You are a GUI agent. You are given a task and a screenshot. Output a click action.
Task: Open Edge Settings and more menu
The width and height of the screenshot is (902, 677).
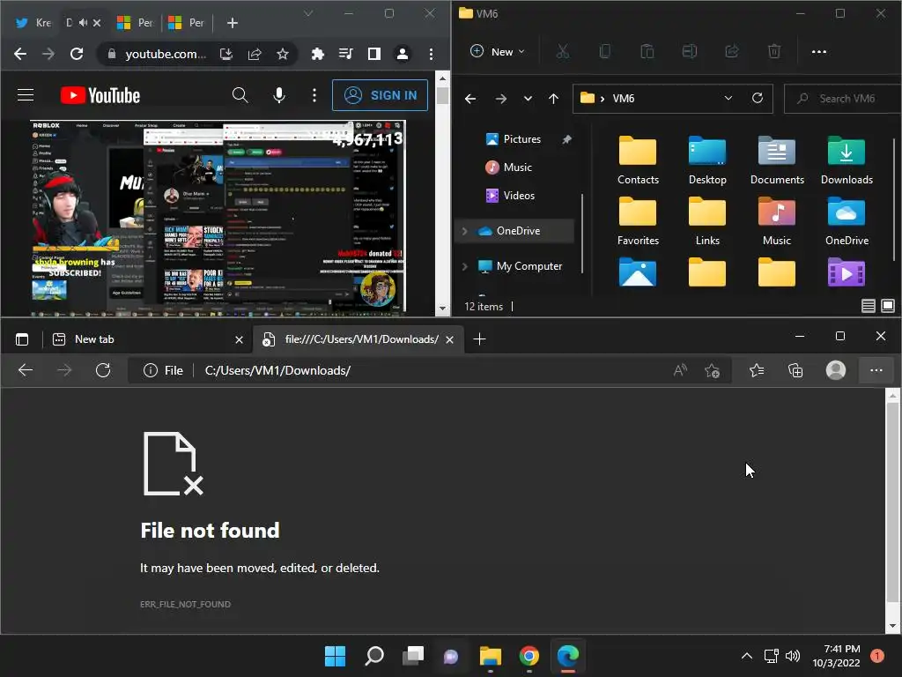point(876,370)
